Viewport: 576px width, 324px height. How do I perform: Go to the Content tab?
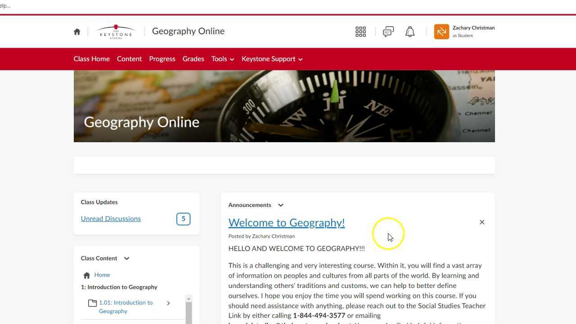pos(129,59)
